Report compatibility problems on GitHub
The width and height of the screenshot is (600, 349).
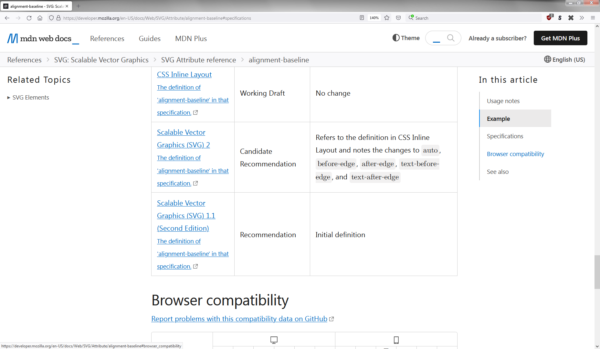tap(239, 319)
